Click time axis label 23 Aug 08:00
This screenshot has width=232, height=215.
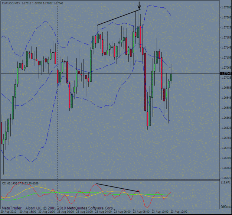point(141,212)
